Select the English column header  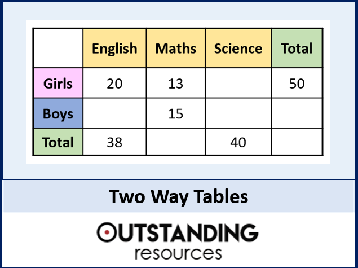(114, 48)
